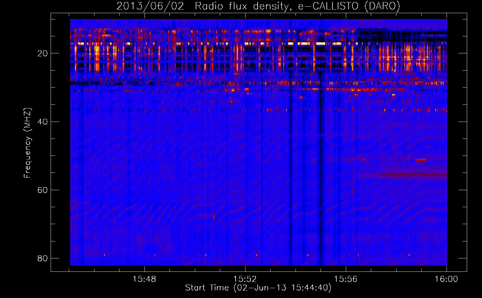Click the 40 MHz frequency tick label
The height and width of the screenshot is (298, 482).
pyautogui.click(x=43, y=122)
